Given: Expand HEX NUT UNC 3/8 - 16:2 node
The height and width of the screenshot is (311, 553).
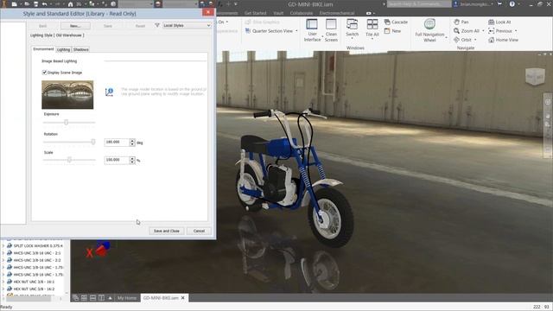Looking at the screenshot, I should (3, 289).
